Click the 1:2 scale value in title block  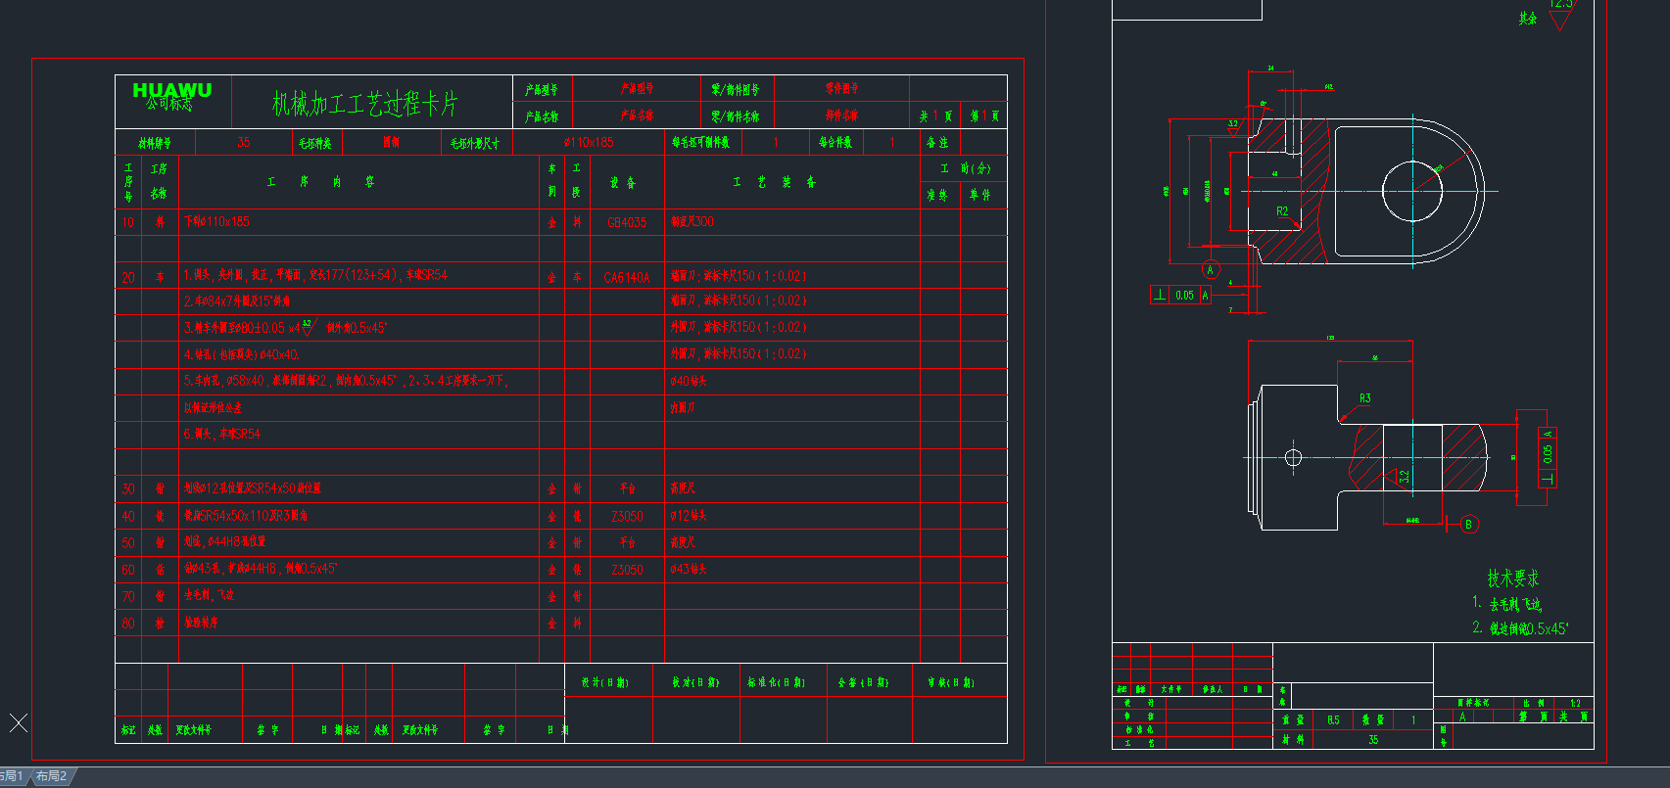click(1575, 703)
